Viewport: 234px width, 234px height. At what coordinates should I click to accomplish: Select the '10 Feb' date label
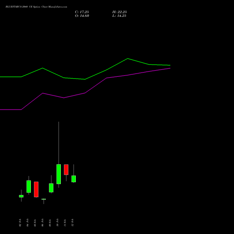pyautogui.click(x=58, y=223)
